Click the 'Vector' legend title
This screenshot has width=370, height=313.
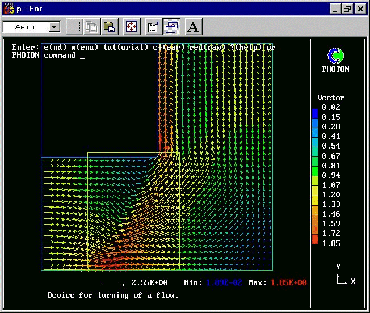coord(331,98)
